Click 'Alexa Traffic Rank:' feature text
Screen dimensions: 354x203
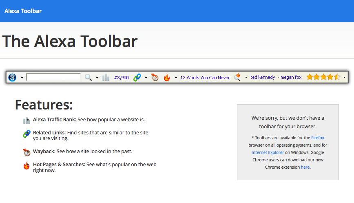pos(55,120)
